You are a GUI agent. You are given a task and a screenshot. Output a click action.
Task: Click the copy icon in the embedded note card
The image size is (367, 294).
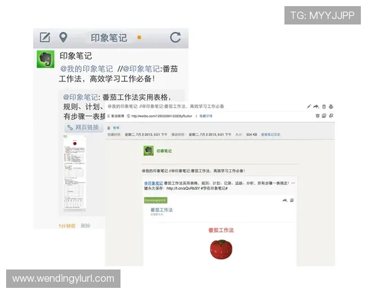click(292, 200)
